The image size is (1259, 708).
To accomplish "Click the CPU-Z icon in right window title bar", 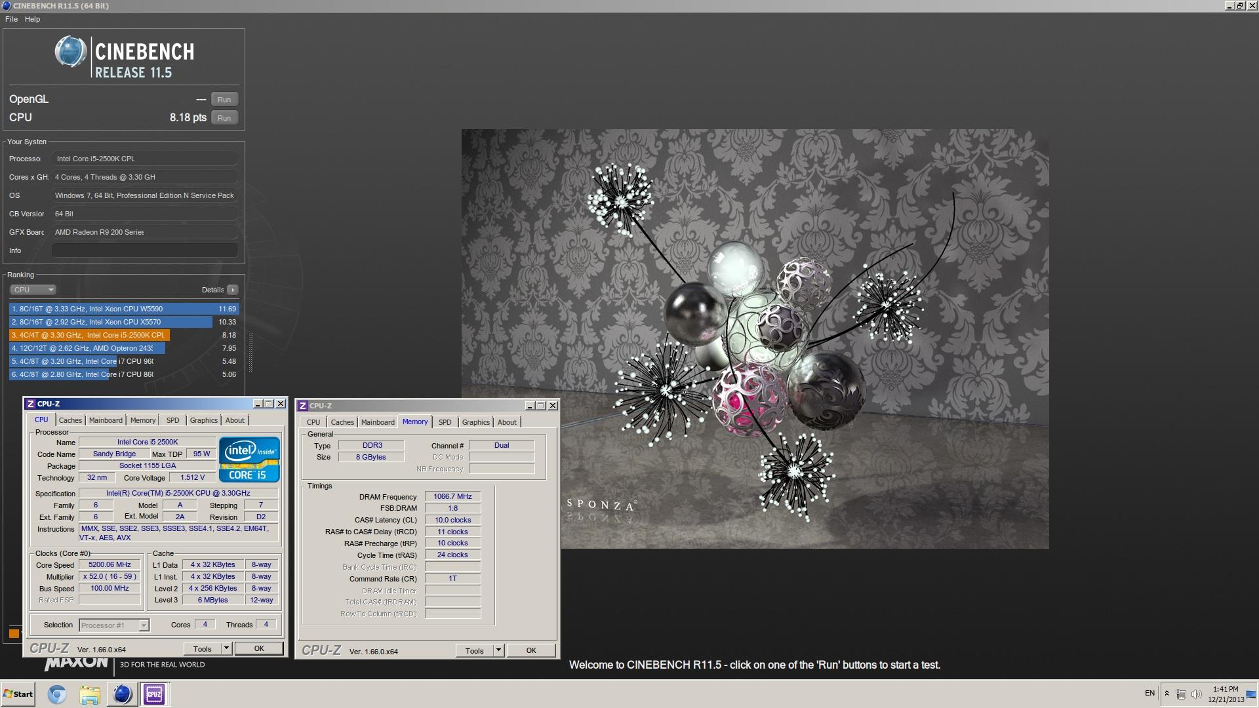I will click(302, 406).
